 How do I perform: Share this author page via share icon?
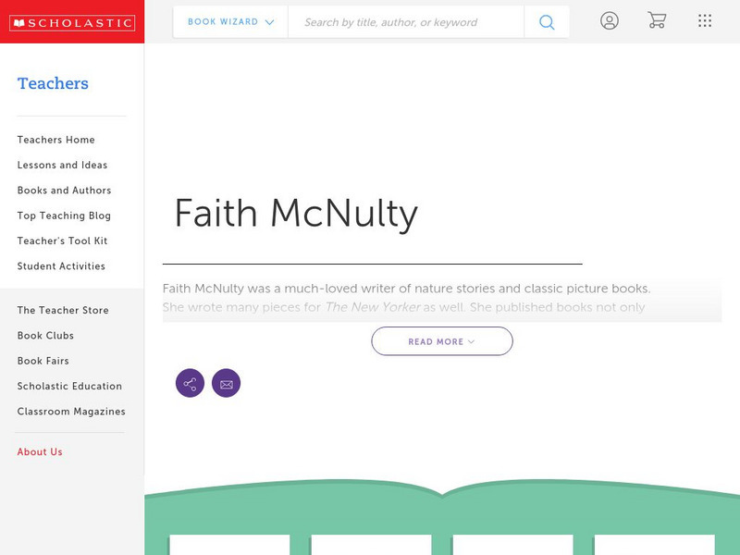[x=190, y=382]
